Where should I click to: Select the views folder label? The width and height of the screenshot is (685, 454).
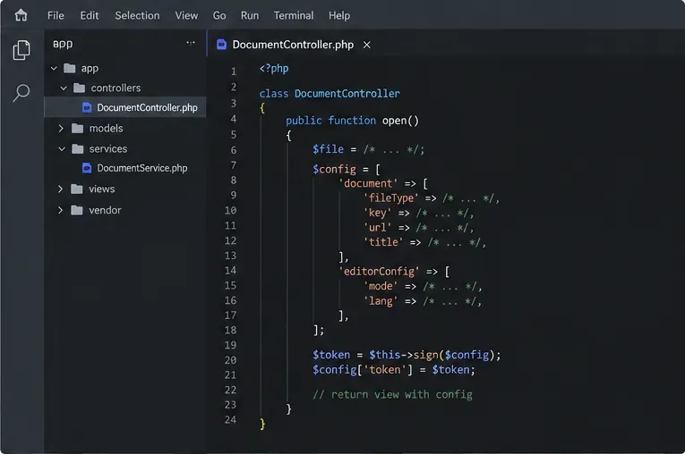102,189
